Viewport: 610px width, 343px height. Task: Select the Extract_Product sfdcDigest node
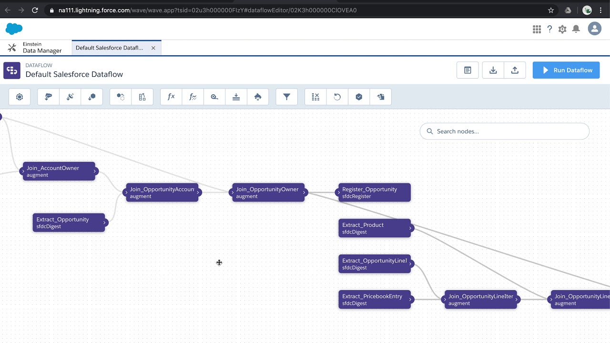tap(375, 228)
